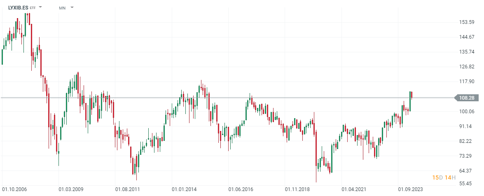
Task: Click the 108.28 current price tag
Action: [x=466, y=98]
